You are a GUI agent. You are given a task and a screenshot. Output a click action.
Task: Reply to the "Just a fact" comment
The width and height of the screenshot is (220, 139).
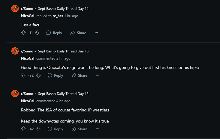pyautogui.click(x=54, y=33)
